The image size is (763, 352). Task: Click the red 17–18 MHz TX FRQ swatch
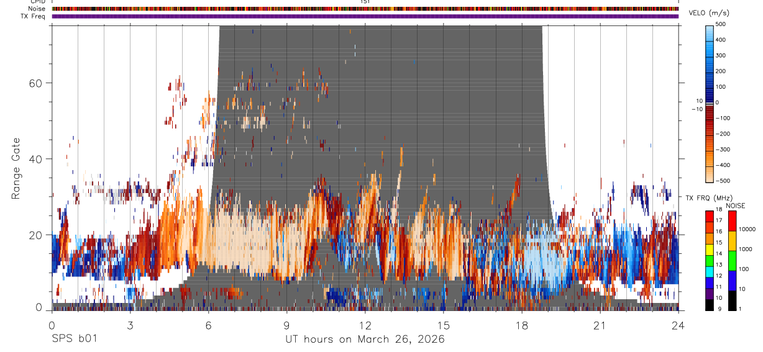(x=709, y=215)
